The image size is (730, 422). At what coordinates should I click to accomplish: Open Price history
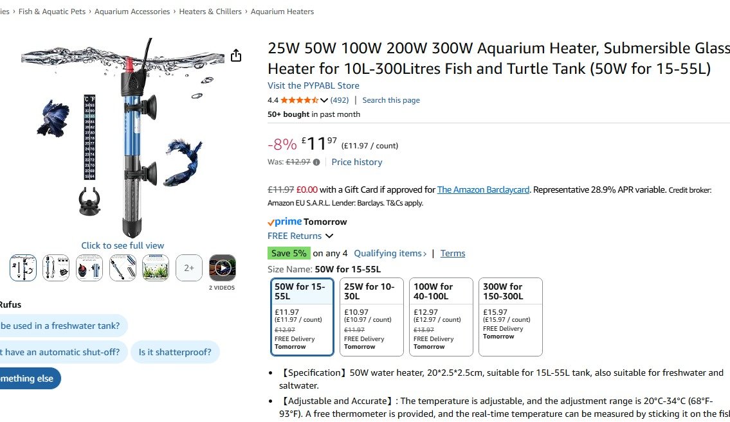coord(357,163)
